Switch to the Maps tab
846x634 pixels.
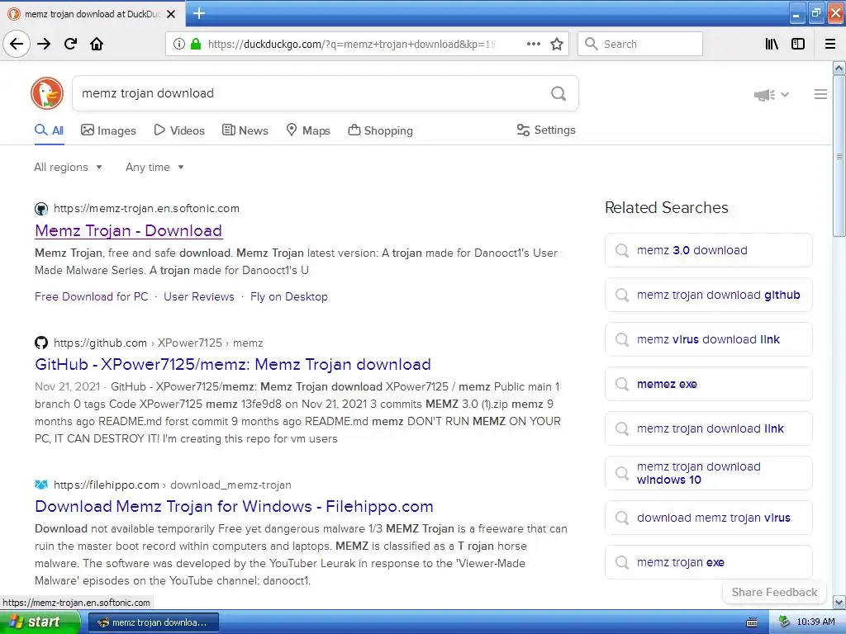click(308, 130)
